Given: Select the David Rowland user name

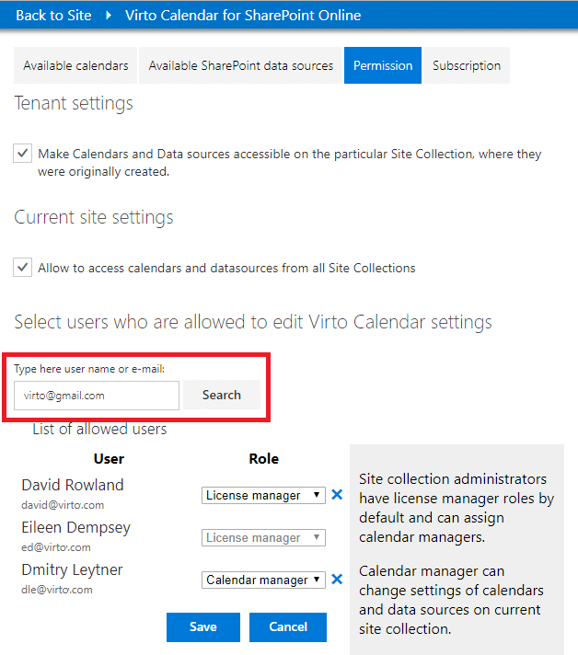Looking at the screenshot, I should tap(73, 485).
